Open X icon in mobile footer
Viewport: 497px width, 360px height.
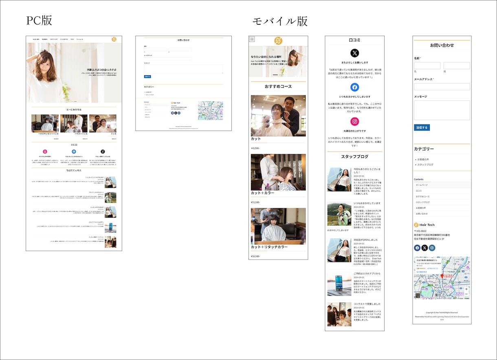click(424, 248)
